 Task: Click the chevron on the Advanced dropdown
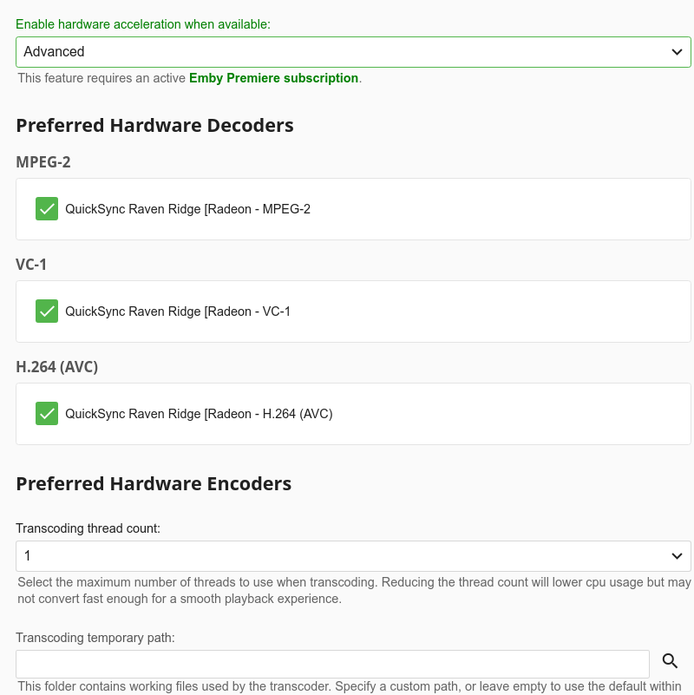point(678,51)
